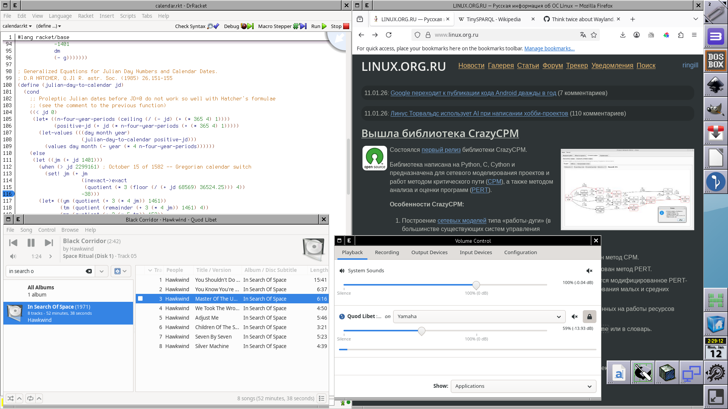Click the Quod Libet volume speaker icon
The image size is (728, 409).
(x=13, y=256)
